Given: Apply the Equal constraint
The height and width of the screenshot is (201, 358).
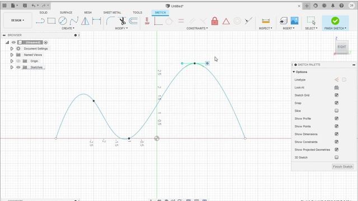Looking at the screenshot, I should (x=181, y=21).
